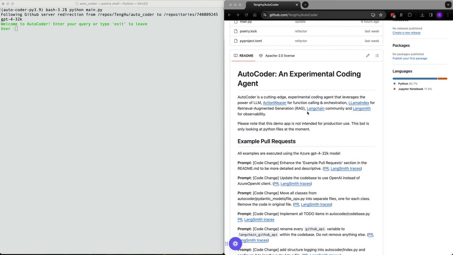Open the 'refactor' commit for poetry.lock

pyautogui.click(x=301, y=31)
